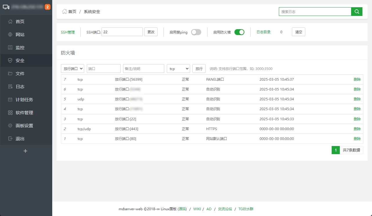Select 文件 in sidebar menu

click(20, 73)
